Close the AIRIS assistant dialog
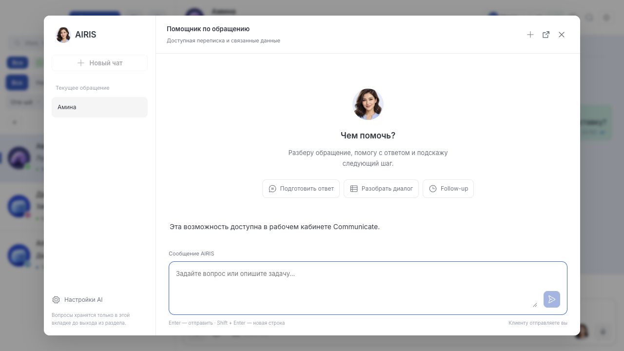Image resolution: width=624 pixels, height=351 pixels. pos(562,35)
